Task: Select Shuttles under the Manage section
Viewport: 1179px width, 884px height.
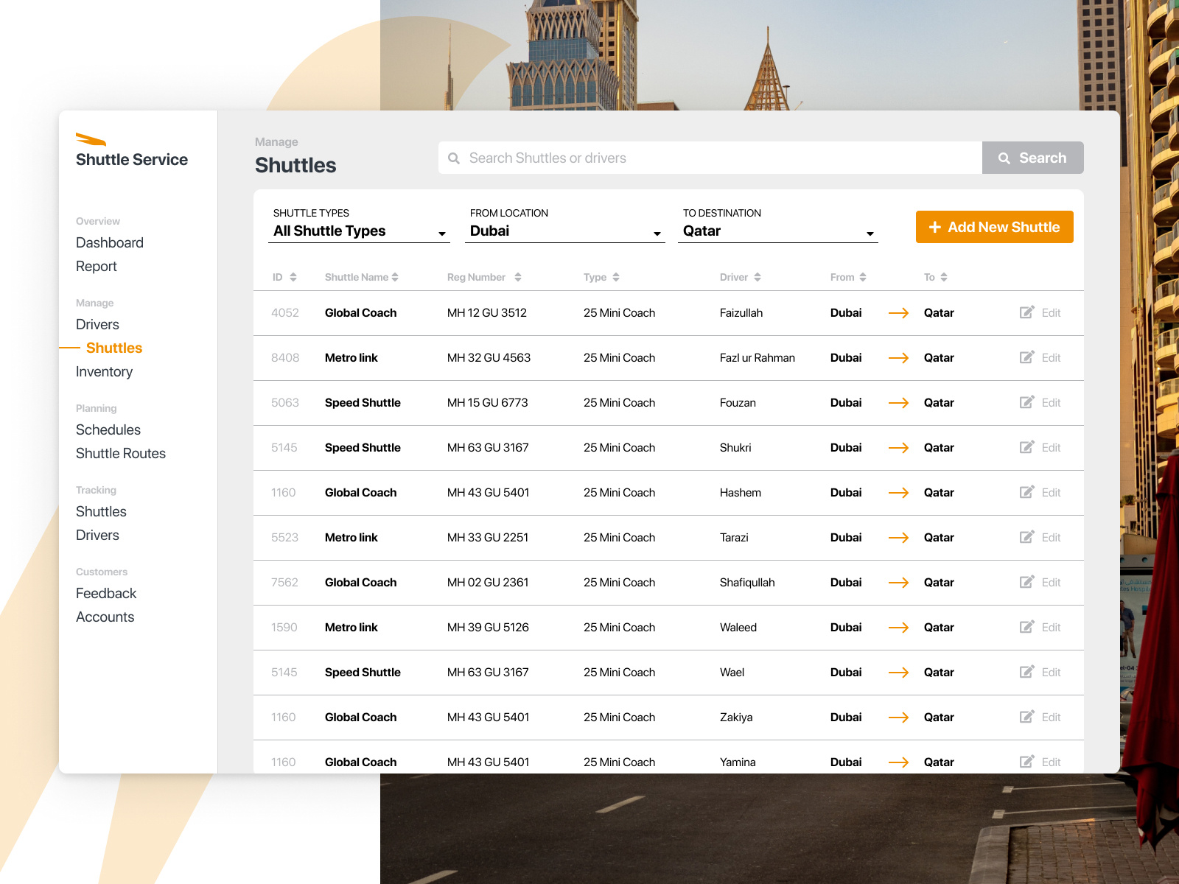Action: pos(114,348)
